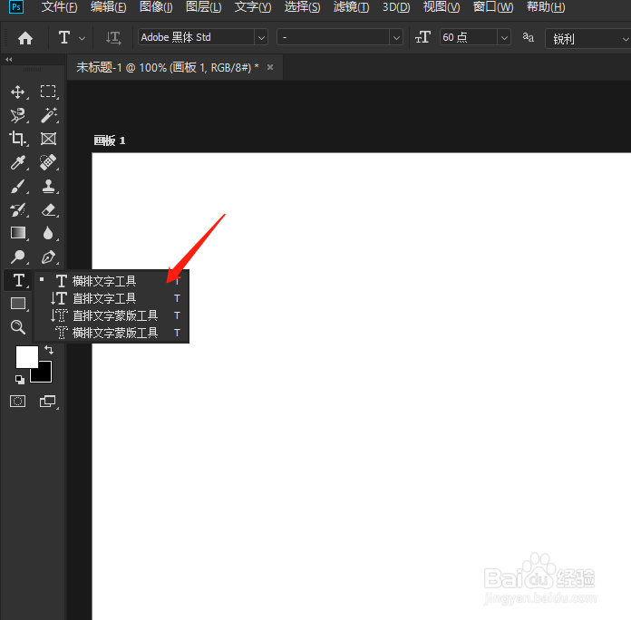
Task: Open the 窗口(W) menu
Action: [x=493, y=7]
